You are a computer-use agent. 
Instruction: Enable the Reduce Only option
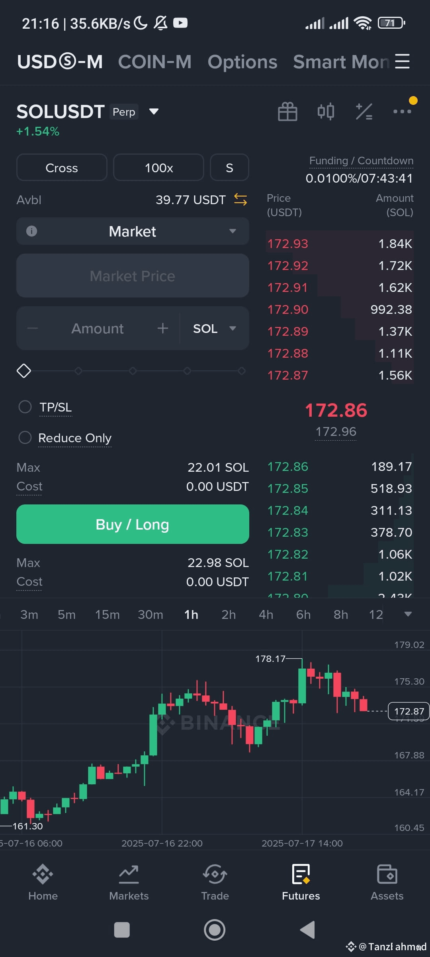[x=25, y=437]
